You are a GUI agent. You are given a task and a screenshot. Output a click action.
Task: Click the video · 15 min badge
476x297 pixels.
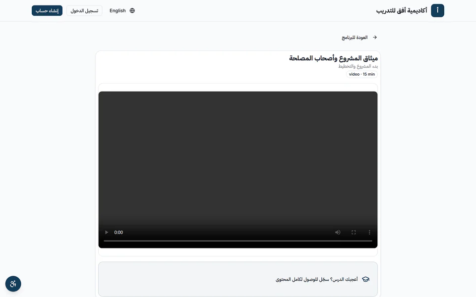click(x=362, y=74)
